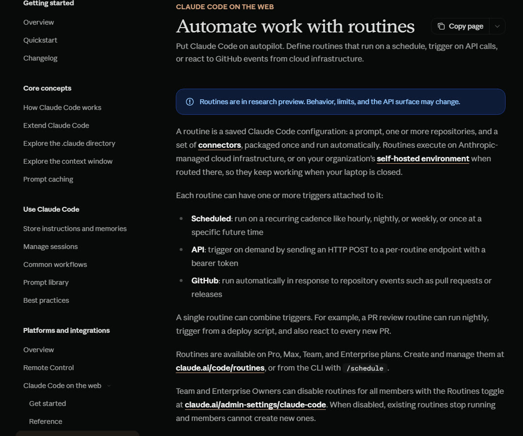Click the Core concepts section heading

pyautogui.click(x=47, y=88)
